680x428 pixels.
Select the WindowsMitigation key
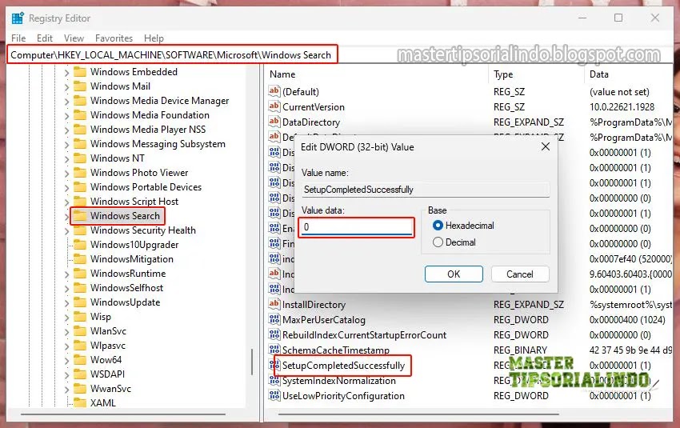point(132,259)
